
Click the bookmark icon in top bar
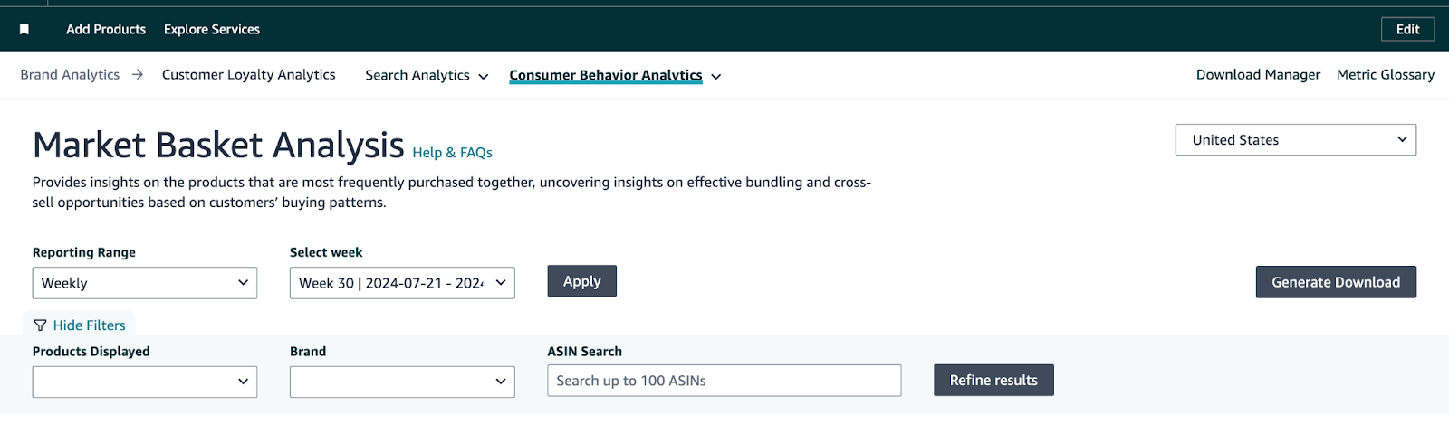pos(24,30)
